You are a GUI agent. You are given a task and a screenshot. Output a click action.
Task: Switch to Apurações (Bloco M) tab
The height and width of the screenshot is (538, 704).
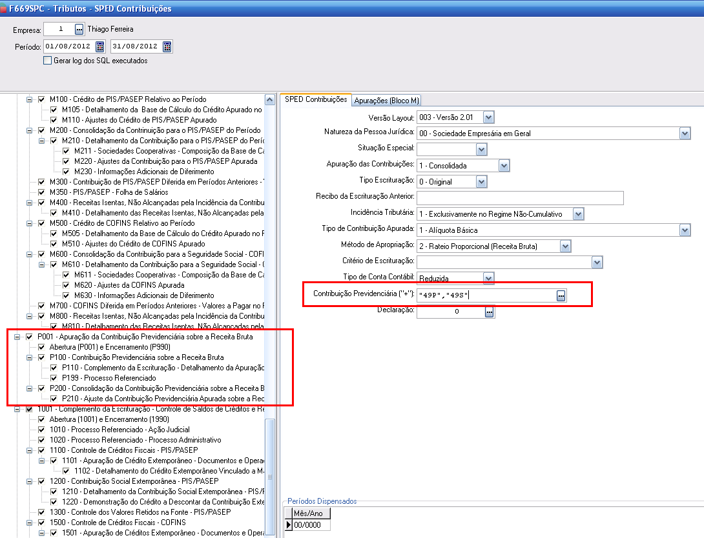(387, 101)
